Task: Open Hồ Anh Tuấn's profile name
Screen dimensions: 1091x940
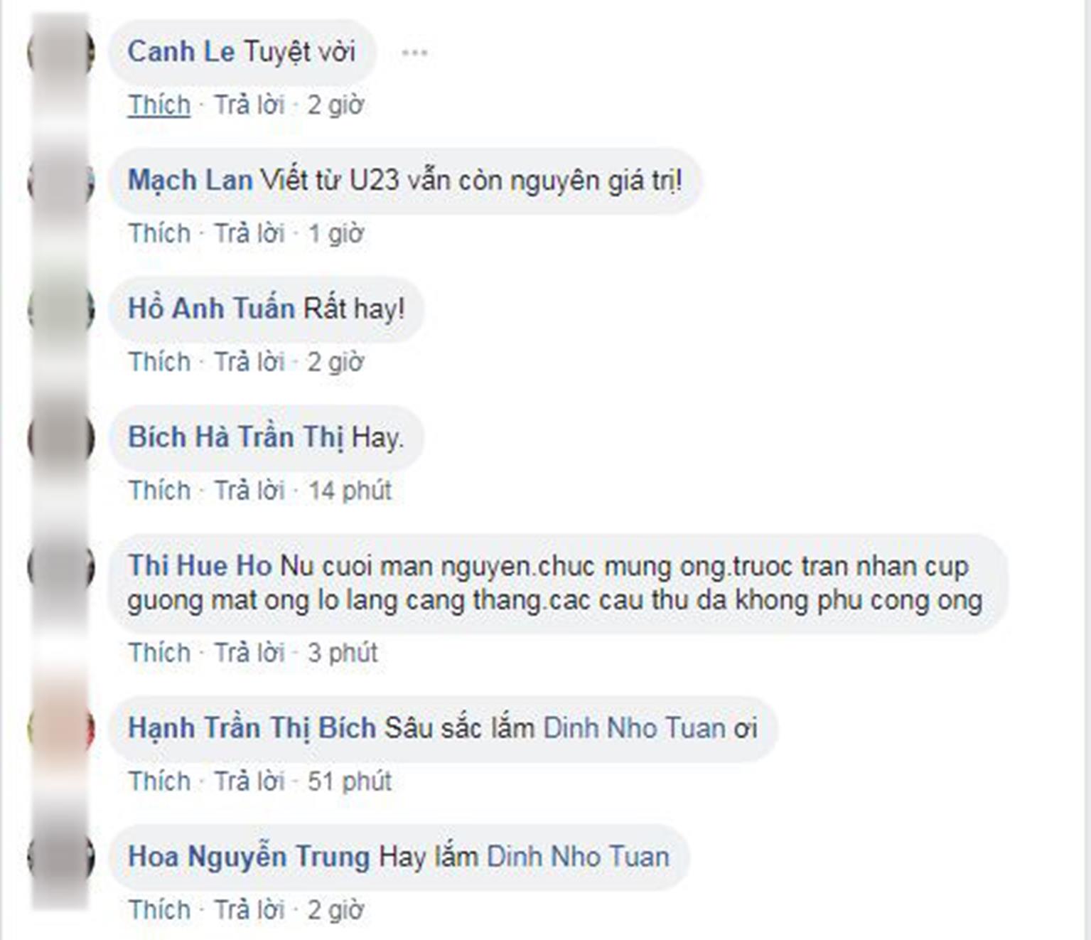Action: [211, 309]
